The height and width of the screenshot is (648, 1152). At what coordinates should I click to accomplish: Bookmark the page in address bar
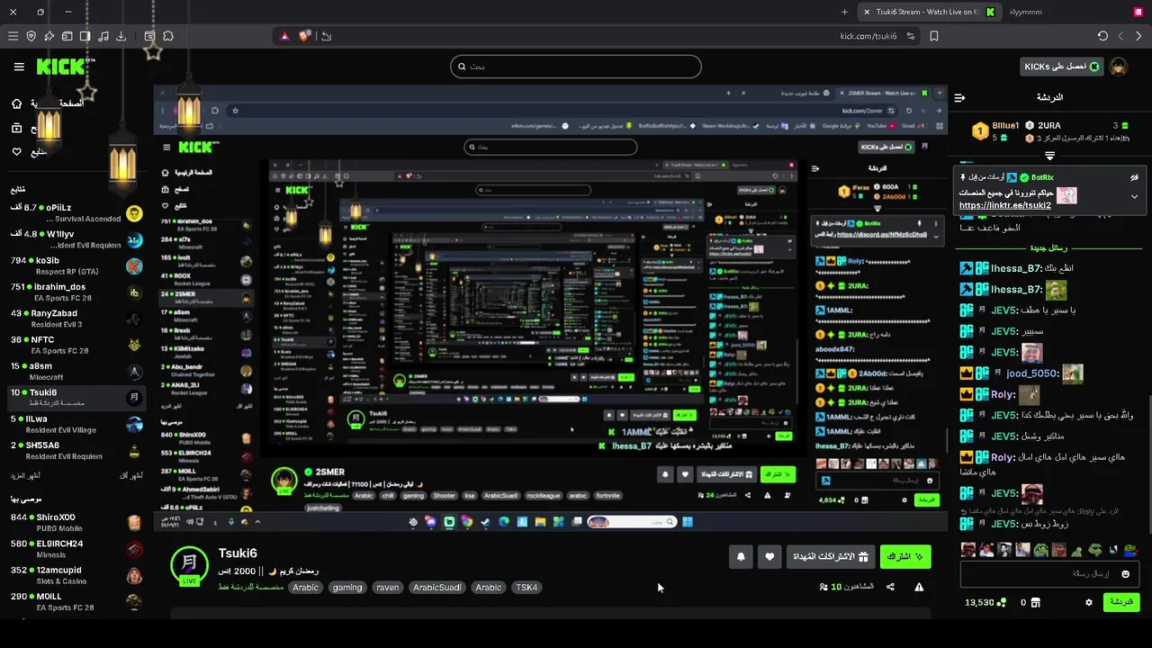[934, 36]
